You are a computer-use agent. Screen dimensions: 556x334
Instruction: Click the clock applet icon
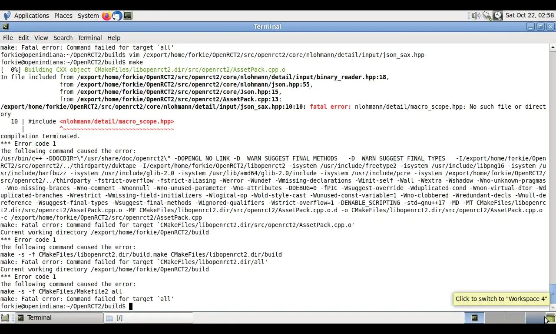(497, 16)
